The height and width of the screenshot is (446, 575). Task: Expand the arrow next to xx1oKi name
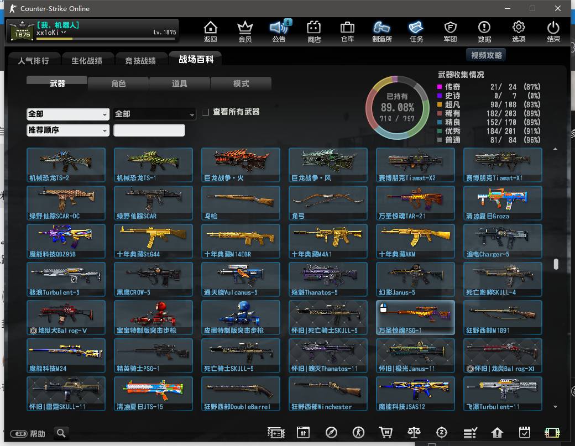[64, 33]
